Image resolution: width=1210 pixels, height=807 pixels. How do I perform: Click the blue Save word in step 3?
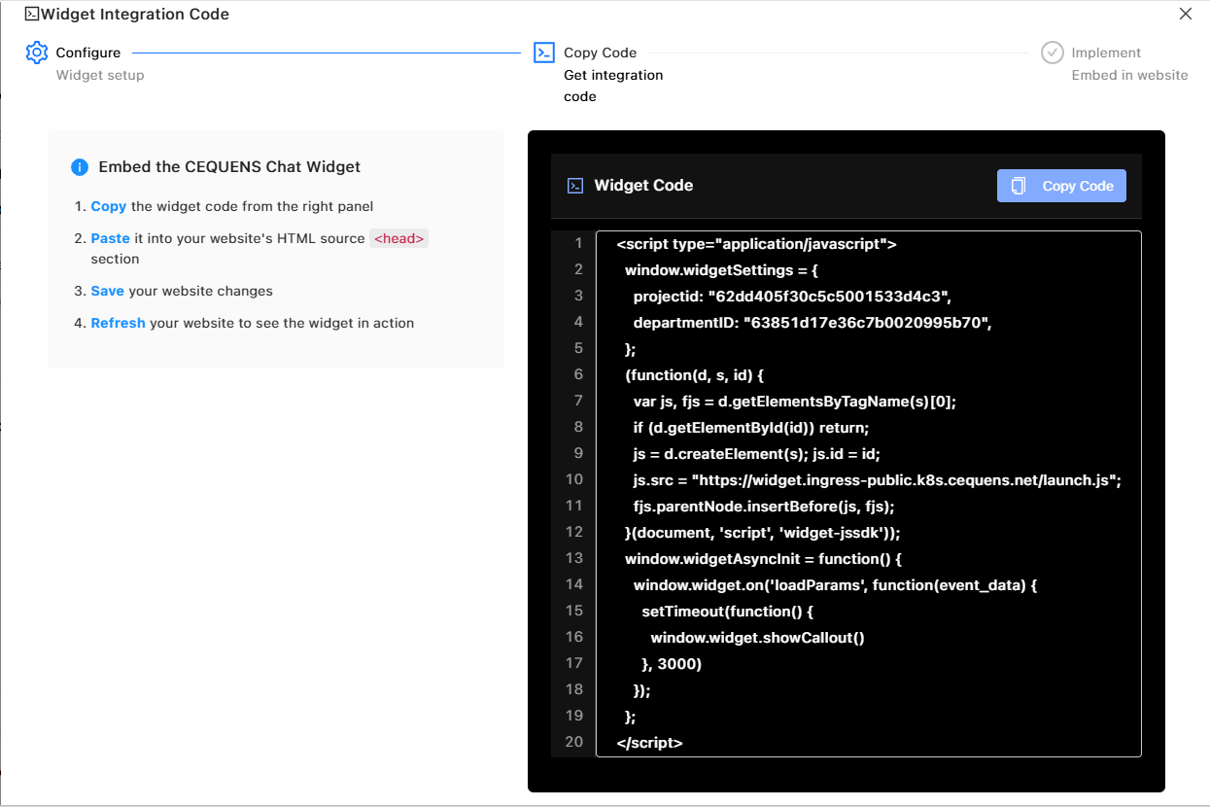pos(108,291)
